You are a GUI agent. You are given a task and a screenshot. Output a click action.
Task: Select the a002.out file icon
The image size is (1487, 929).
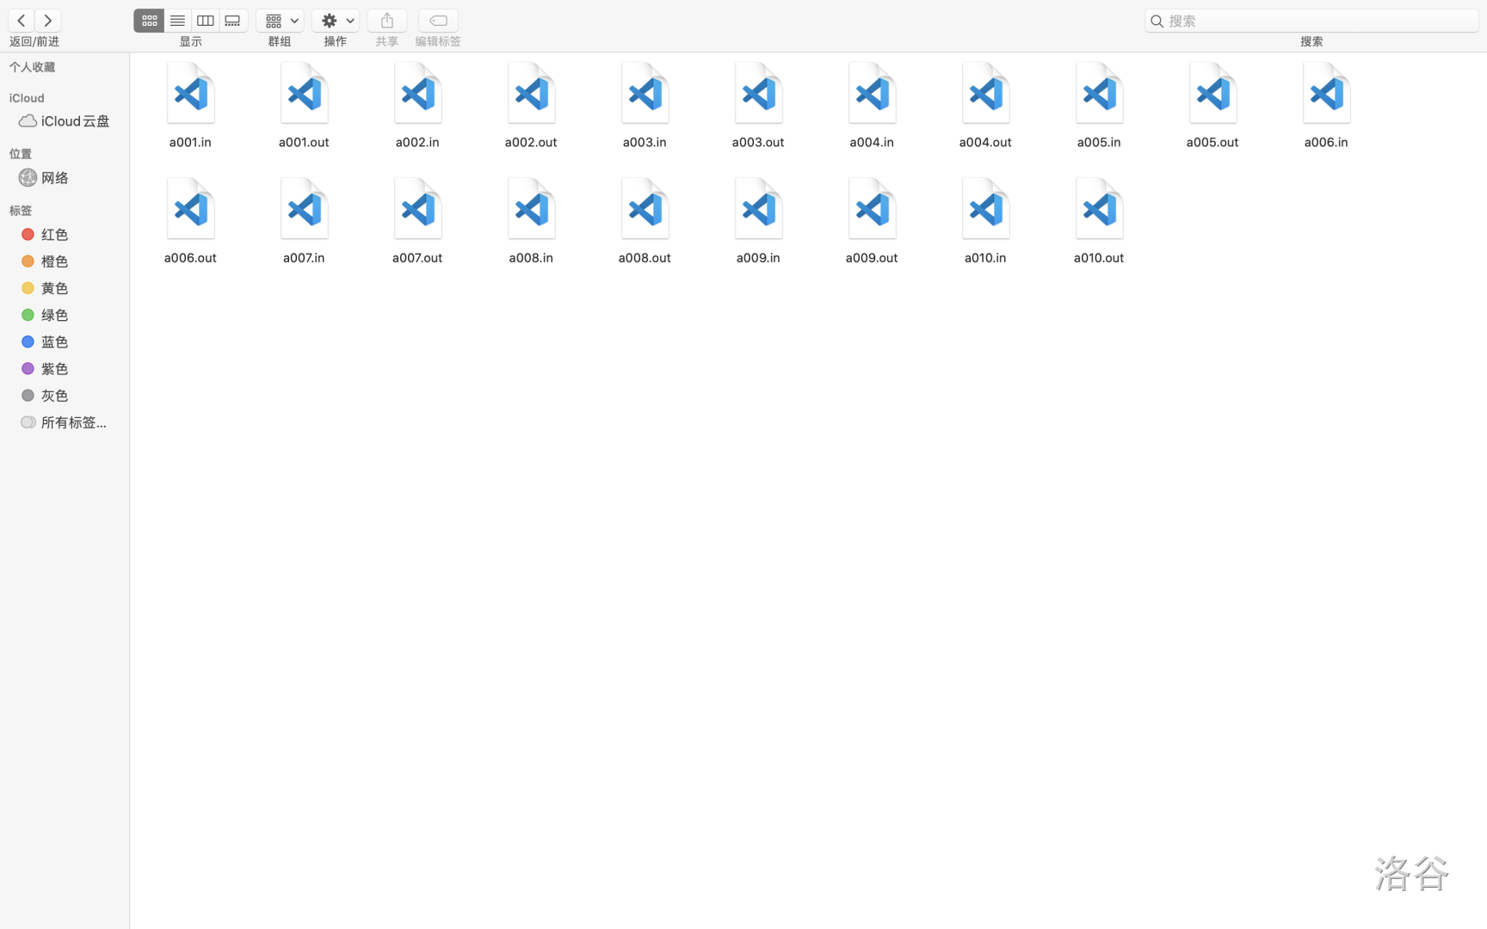531,94
